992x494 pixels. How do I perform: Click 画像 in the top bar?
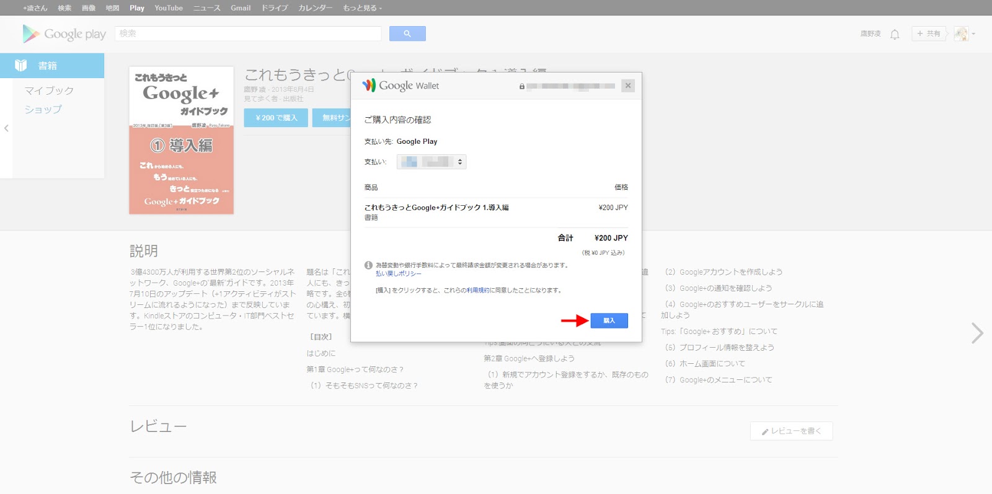click(x=89, y=8)
